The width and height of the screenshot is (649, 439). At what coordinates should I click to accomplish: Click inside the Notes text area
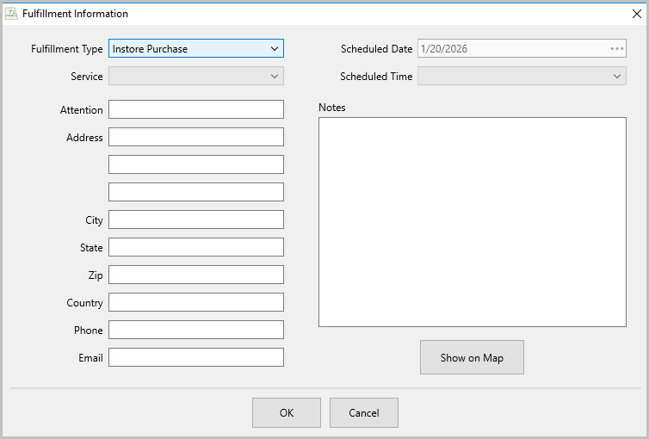click(x=473, y=222)
